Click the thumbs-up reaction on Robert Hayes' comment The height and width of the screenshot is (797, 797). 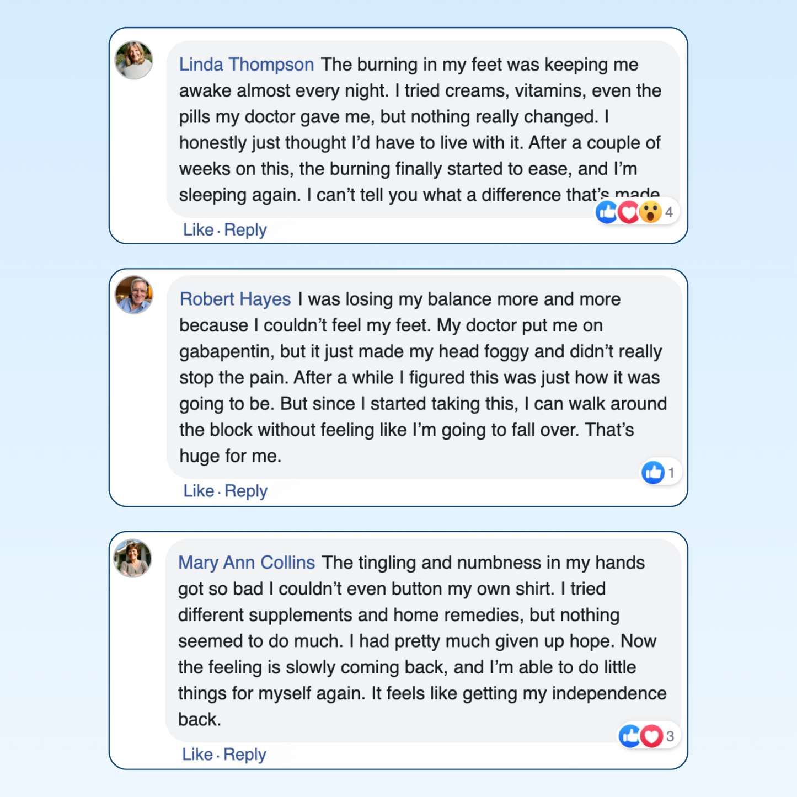point(653,473)
